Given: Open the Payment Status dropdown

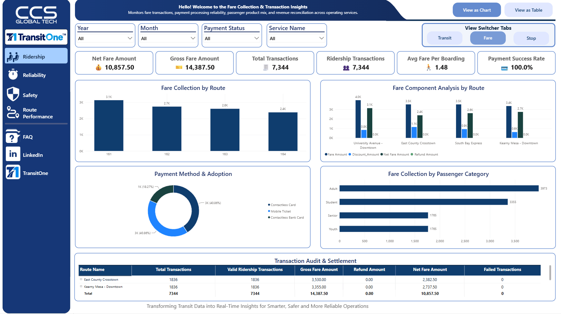Looking at the screenshot, I should pos(232,38).
